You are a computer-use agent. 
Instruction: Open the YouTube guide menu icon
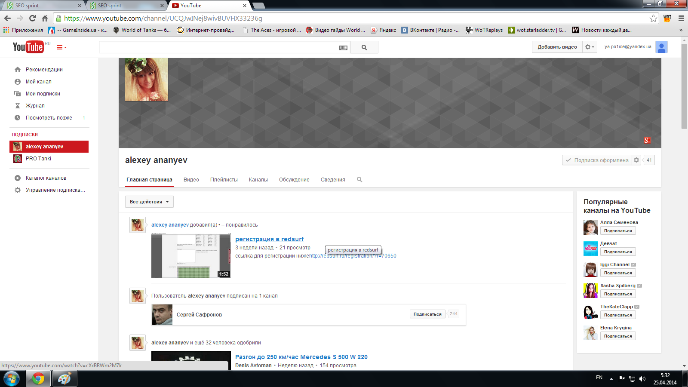(61, 47)
